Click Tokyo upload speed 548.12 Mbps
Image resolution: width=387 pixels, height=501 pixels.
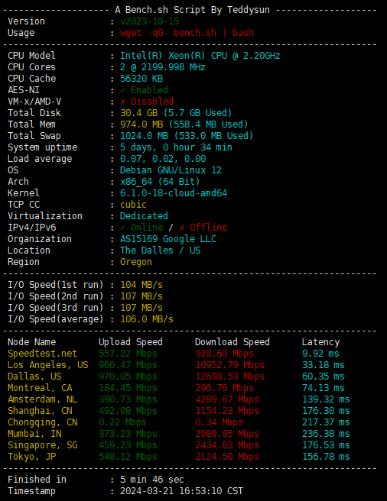[x=128, y=457]
